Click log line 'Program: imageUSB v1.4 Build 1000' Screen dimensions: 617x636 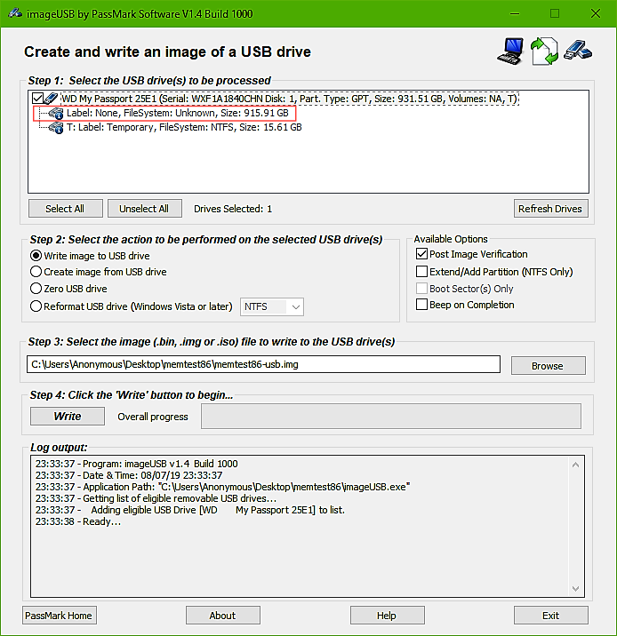(137, 464)
